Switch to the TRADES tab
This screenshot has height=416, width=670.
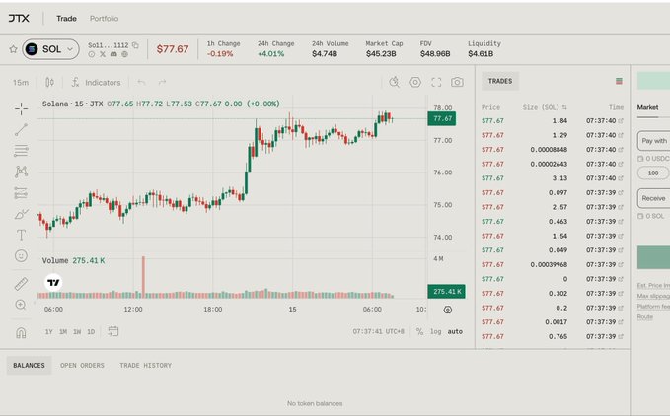point(500,81)
